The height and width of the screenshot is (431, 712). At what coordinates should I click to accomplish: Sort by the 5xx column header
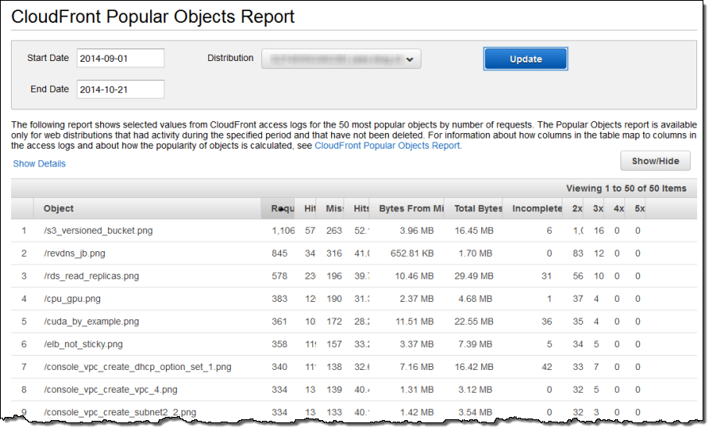click(x=638, y=209)
